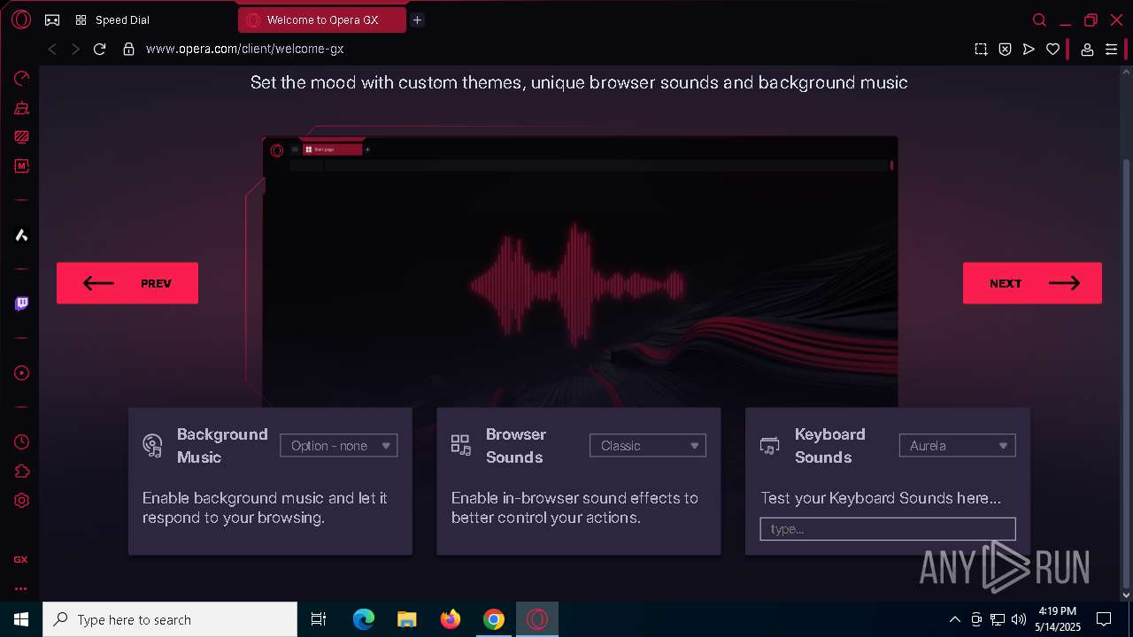Open the white Aria AI icon in sidebar
Screen dimensions: 1133x637
click(x=21, y=235)
